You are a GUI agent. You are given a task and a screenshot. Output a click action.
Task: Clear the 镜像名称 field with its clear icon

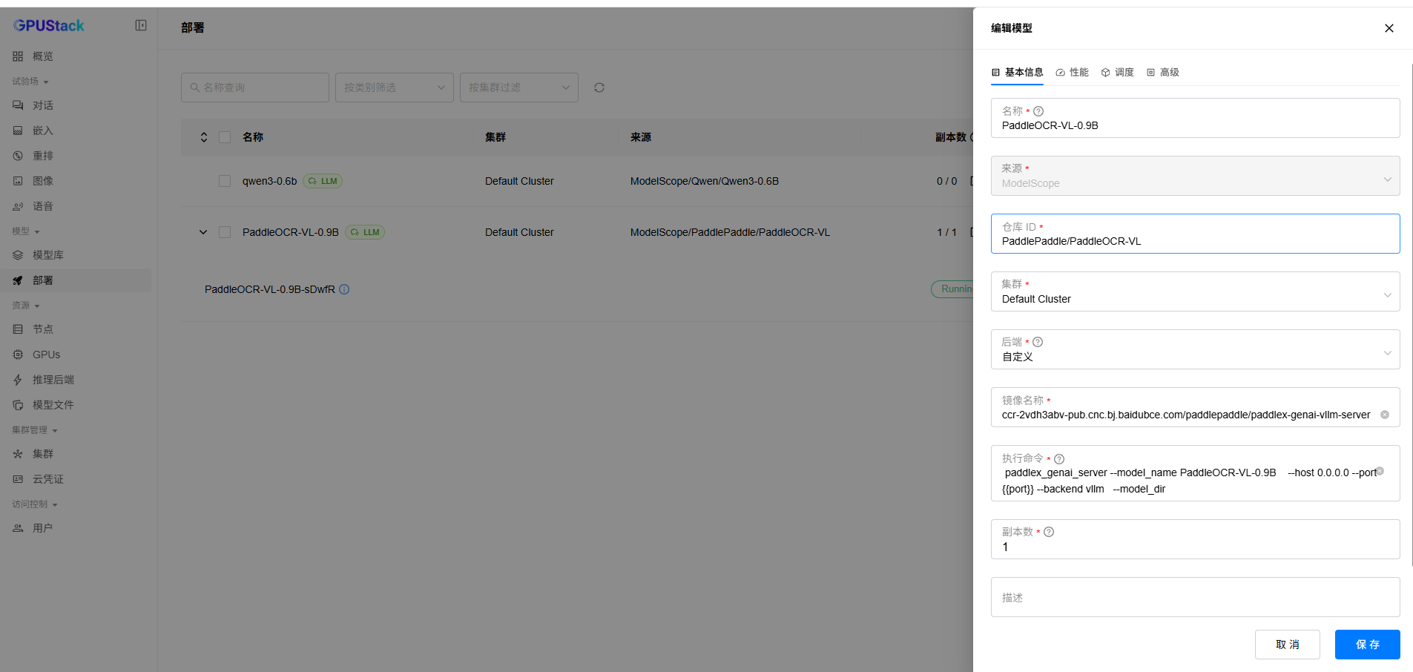[x=1385, y=415]
